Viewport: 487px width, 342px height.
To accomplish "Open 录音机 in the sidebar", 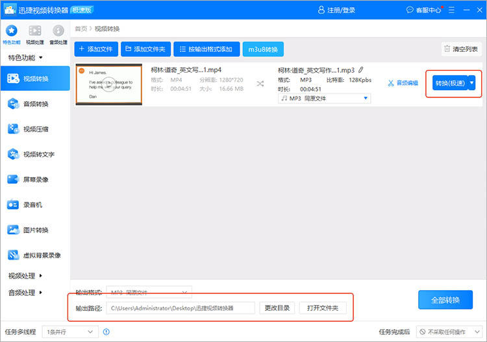I will click(x=35, y=204).
